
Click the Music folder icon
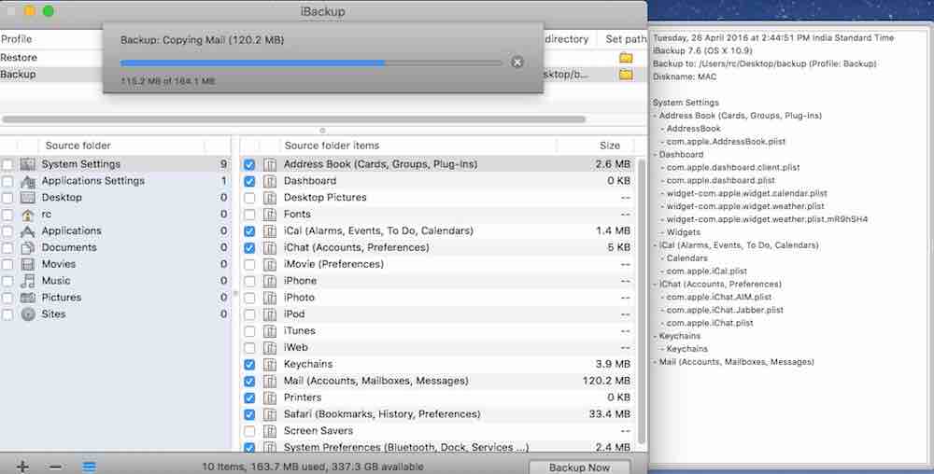27,281
